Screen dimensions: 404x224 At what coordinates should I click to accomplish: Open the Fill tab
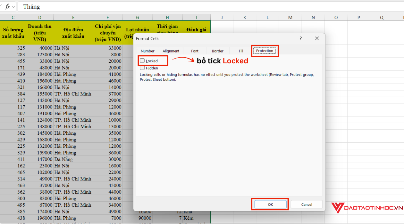(x=241, y=51)
